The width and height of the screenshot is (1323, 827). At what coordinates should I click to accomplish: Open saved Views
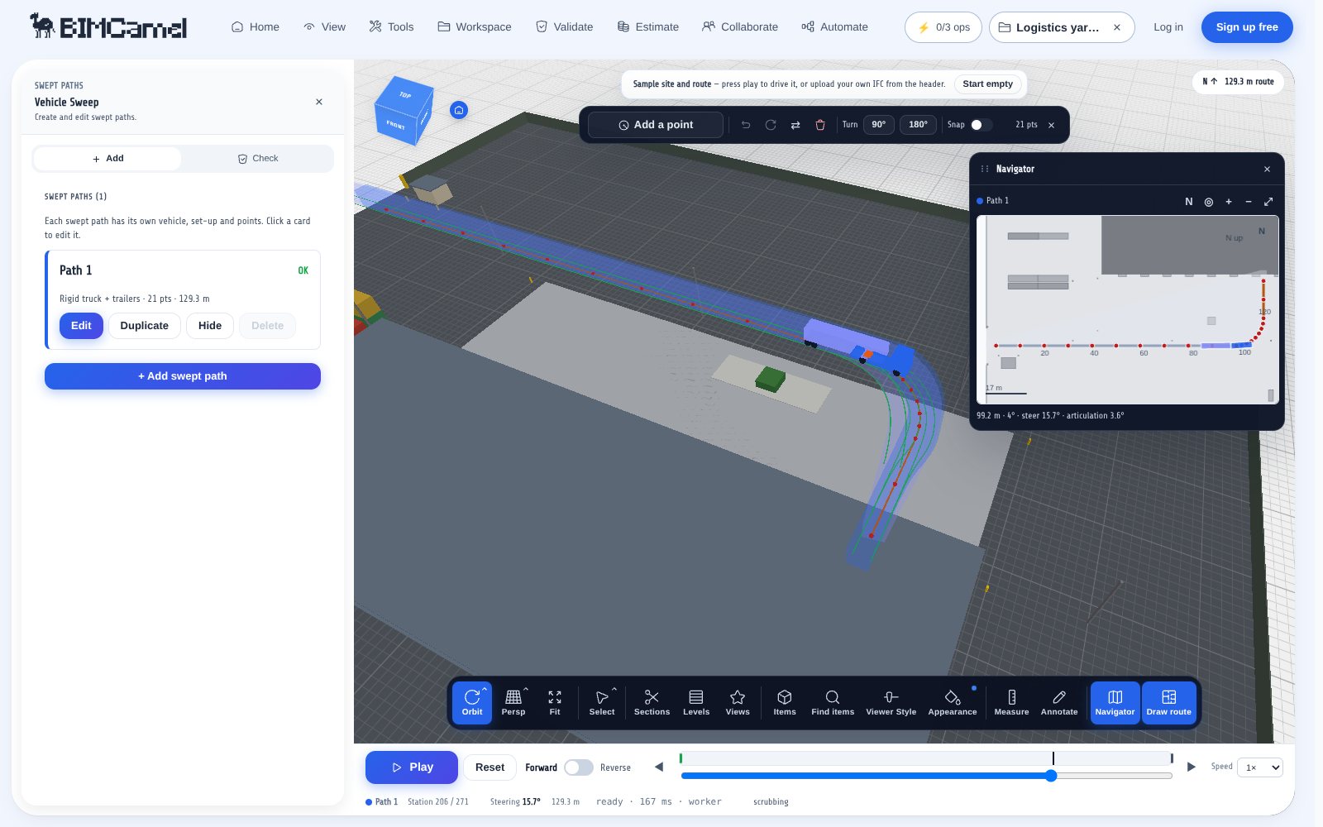pos(738,703)
